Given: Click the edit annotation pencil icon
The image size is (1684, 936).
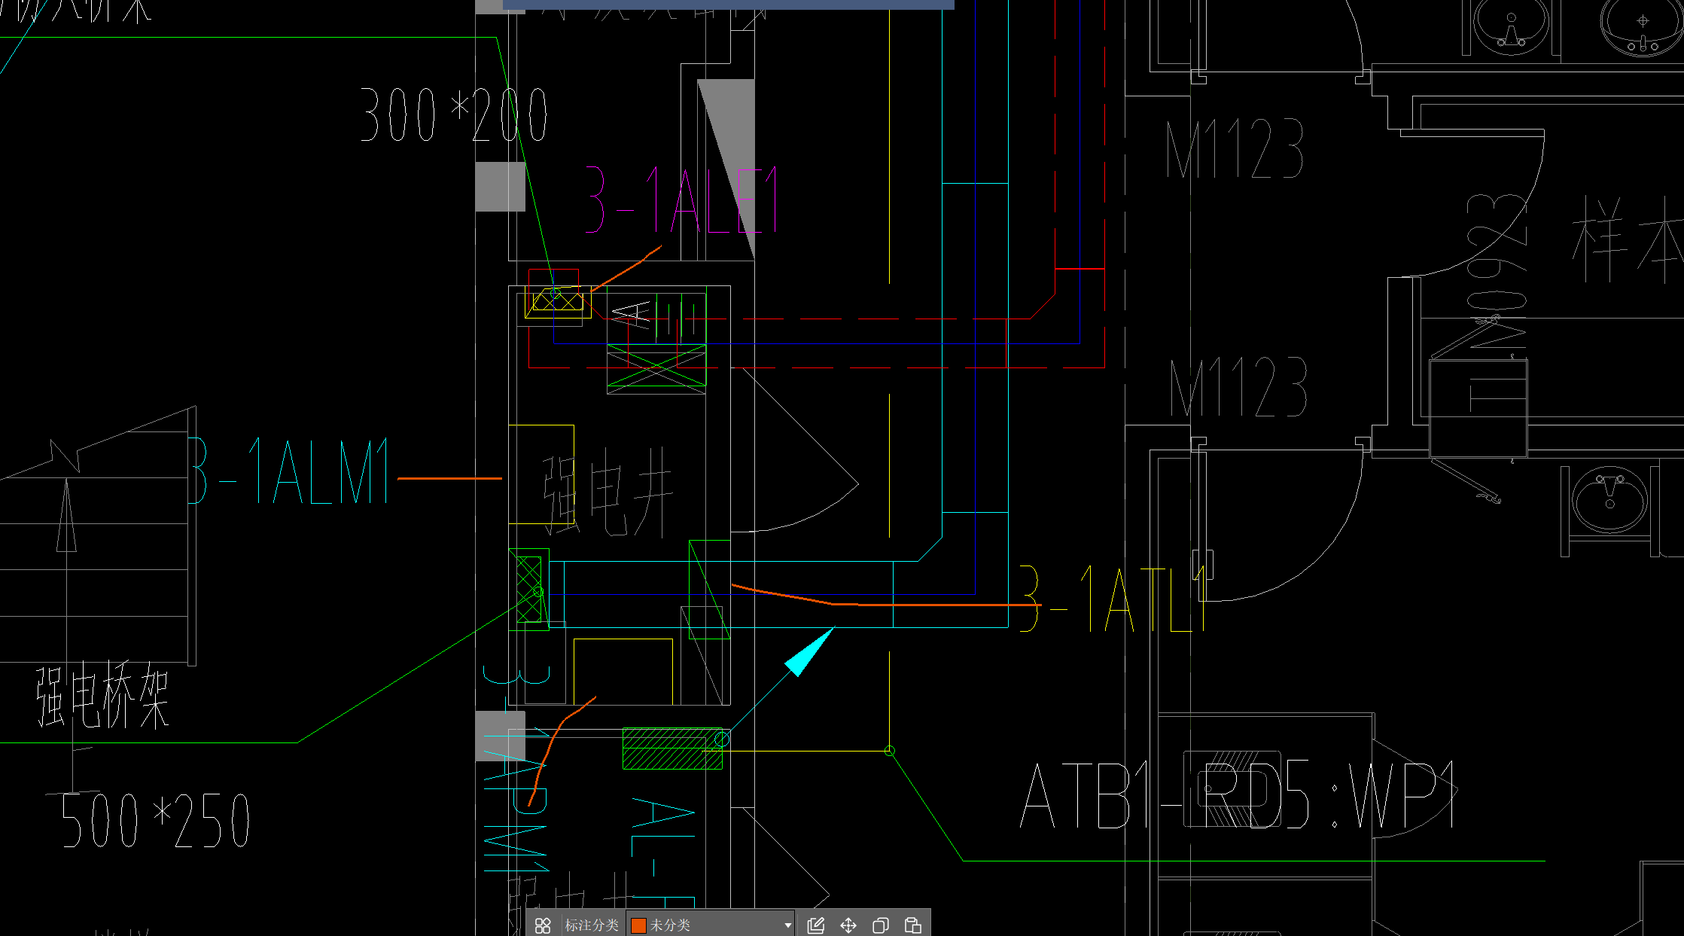Looking at the screenshot, I should [816, 925].
